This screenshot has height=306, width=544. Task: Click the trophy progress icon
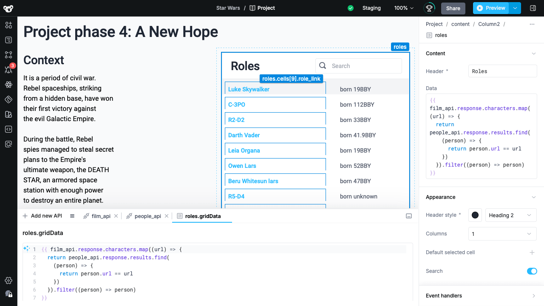(x=429, y=8)
